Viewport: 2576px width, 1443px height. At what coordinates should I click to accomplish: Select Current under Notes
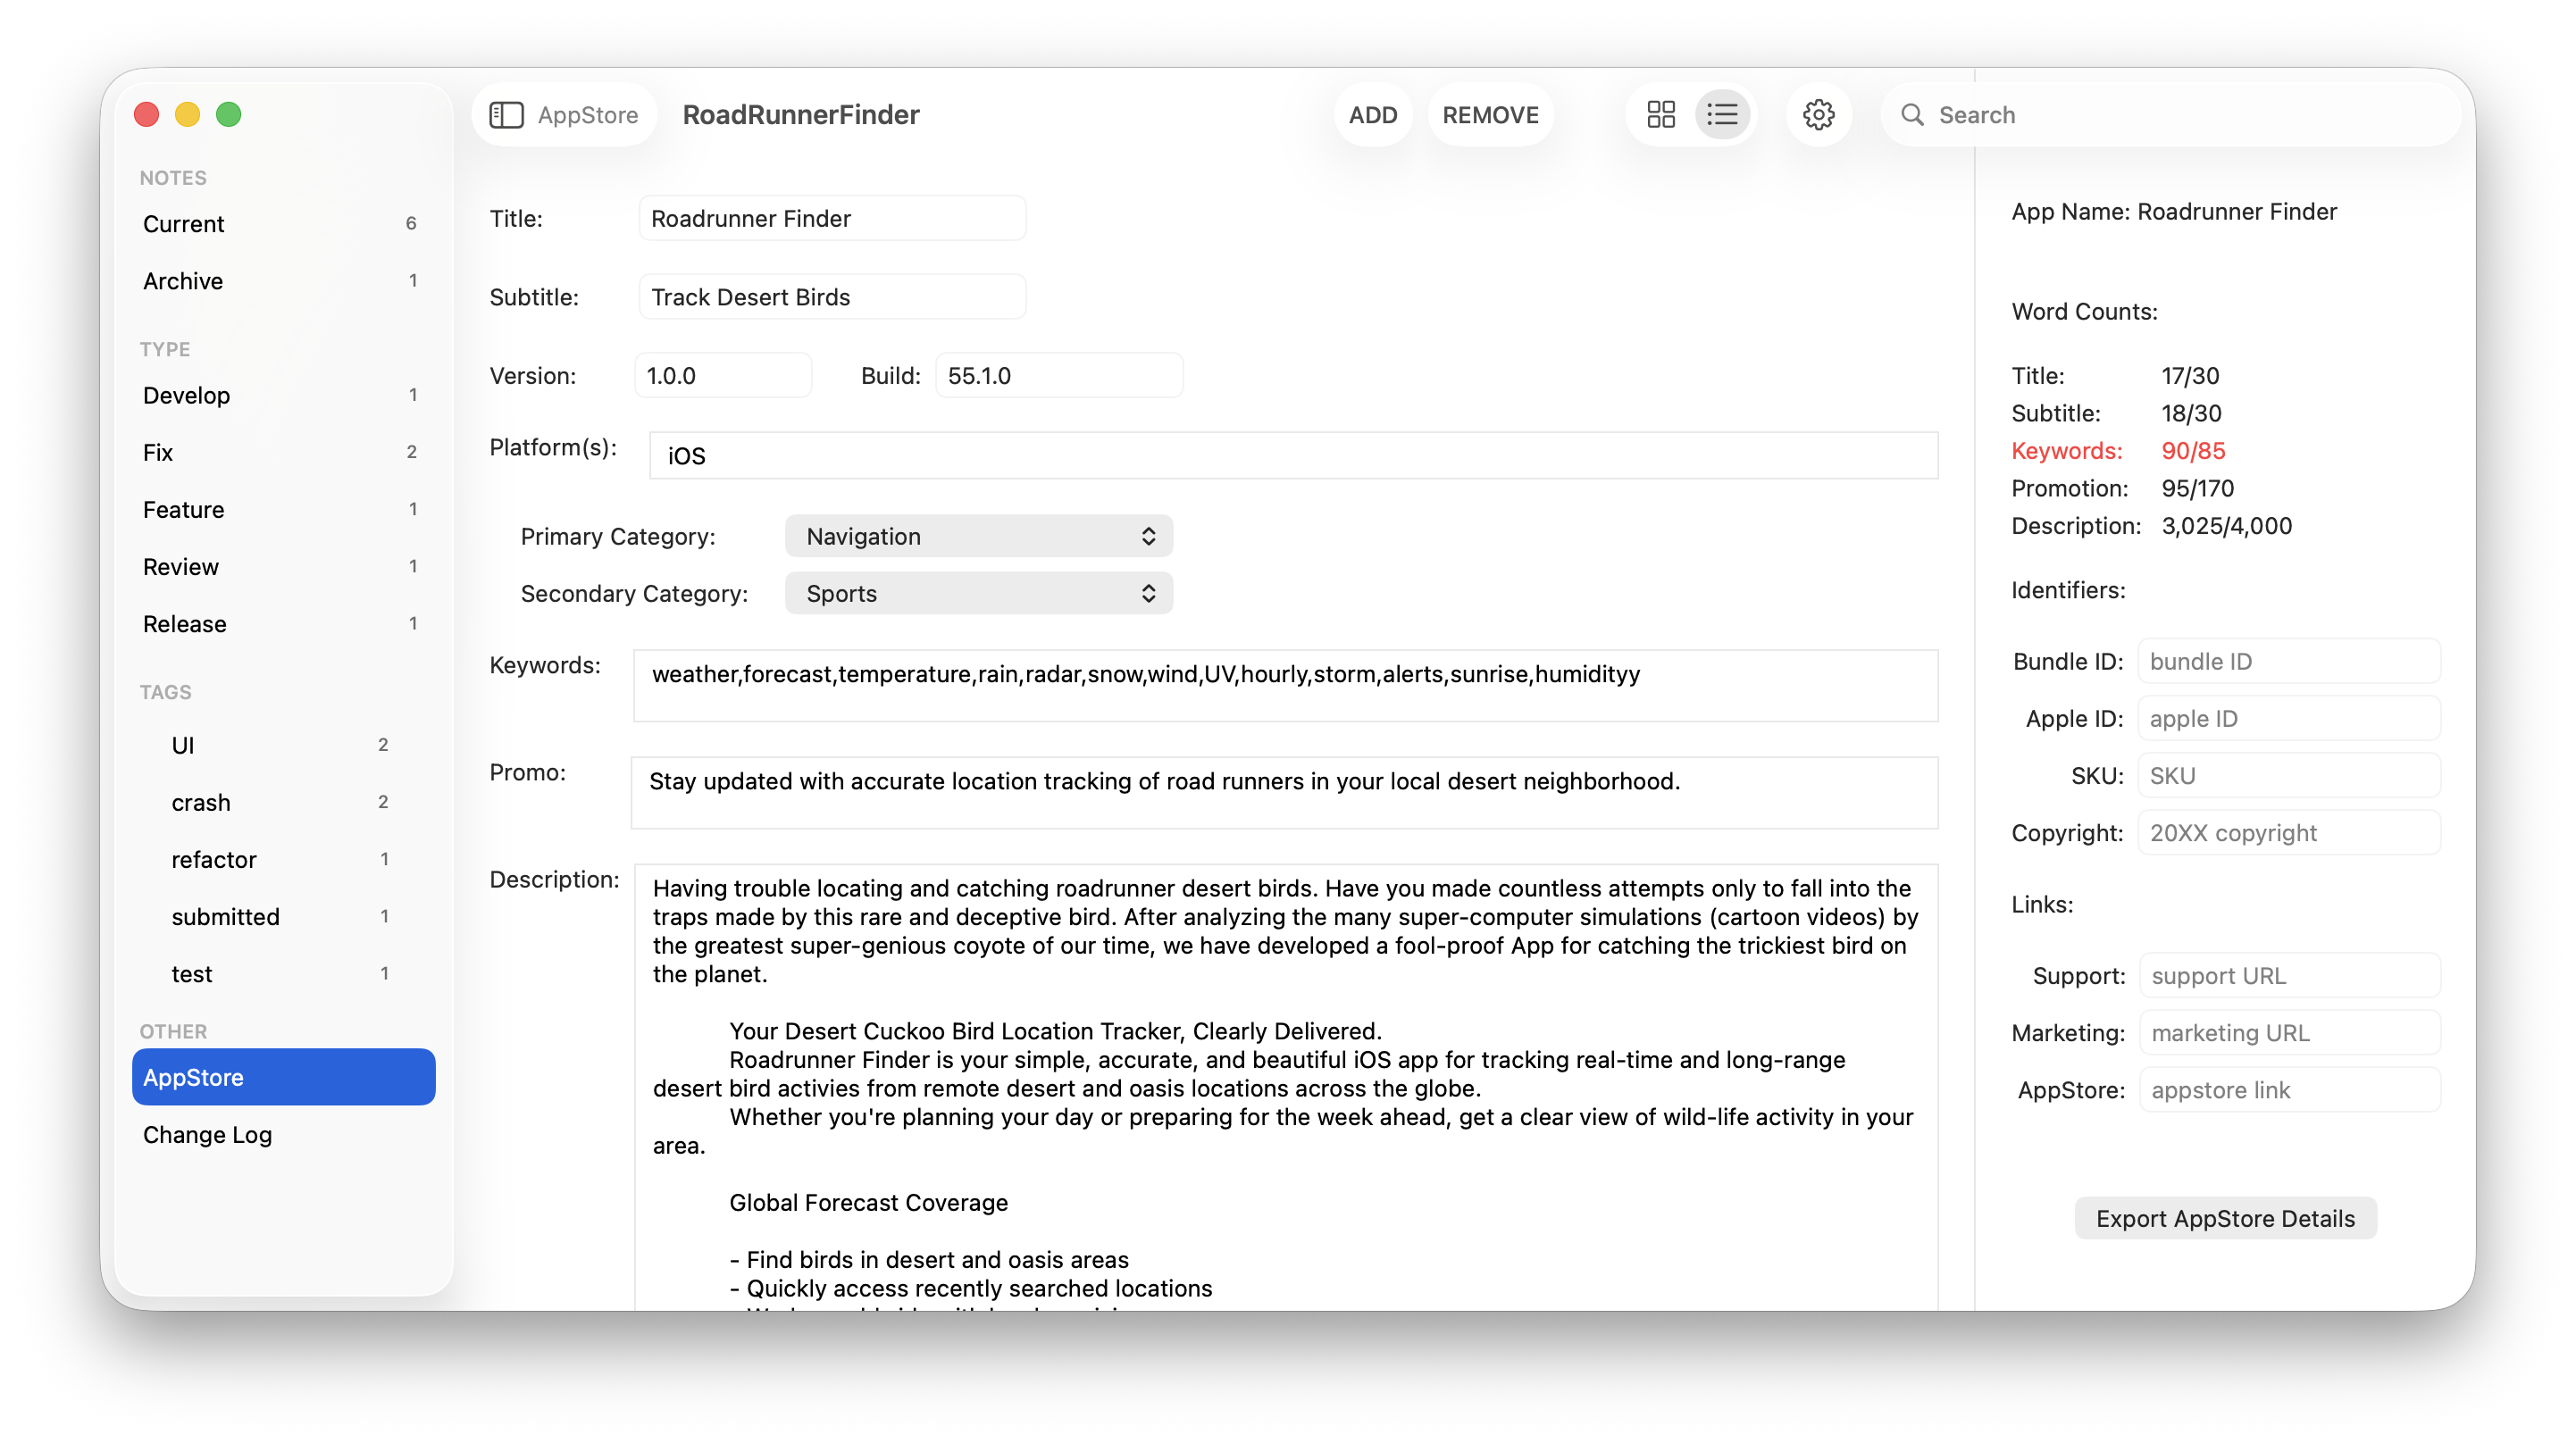tap(184, 223)
